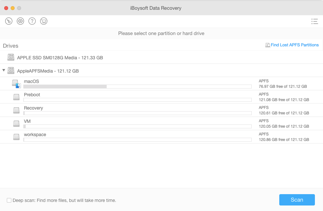Click the Preboot usage bar
This screenshot has height=211, width=323.
coord(137,100)
